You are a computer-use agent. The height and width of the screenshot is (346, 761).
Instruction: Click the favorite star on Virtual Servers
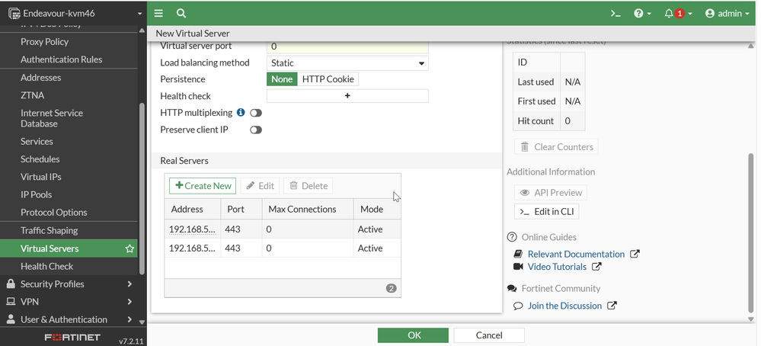(x=129, y=248)
